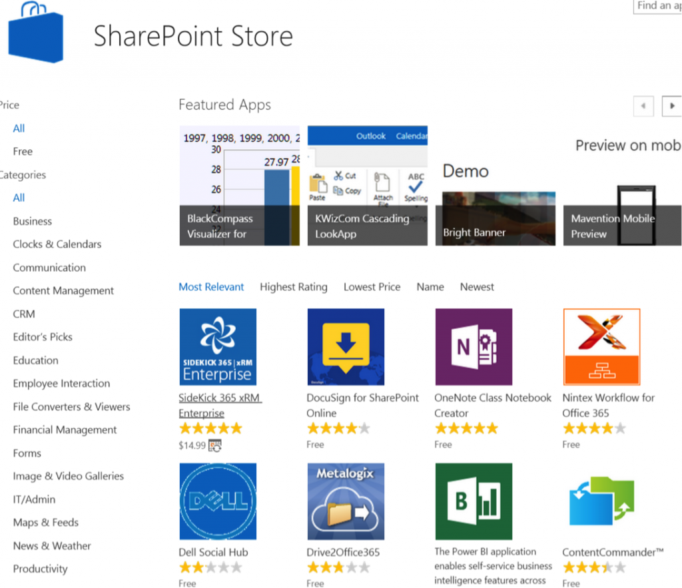Filter by Free price
Screen dimensions: 682x588
click(x=23, y=151)
